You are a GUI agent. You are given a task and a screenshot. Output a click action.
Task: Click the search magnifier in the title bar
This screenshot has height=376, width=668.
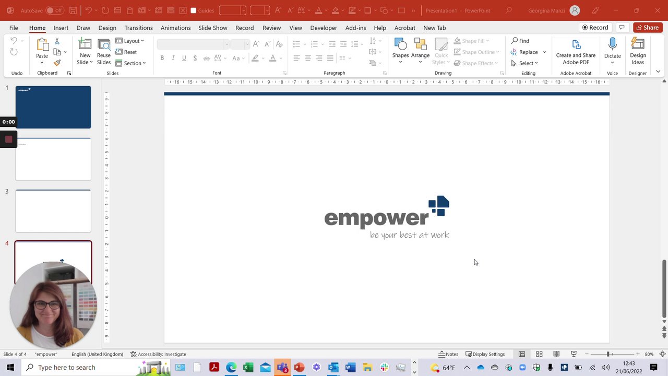click(509, 10)
